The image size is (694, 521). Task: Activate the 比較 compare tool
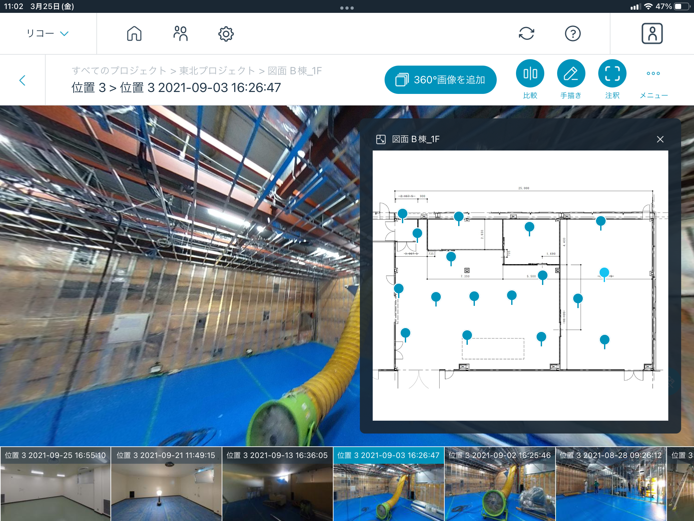530,74
